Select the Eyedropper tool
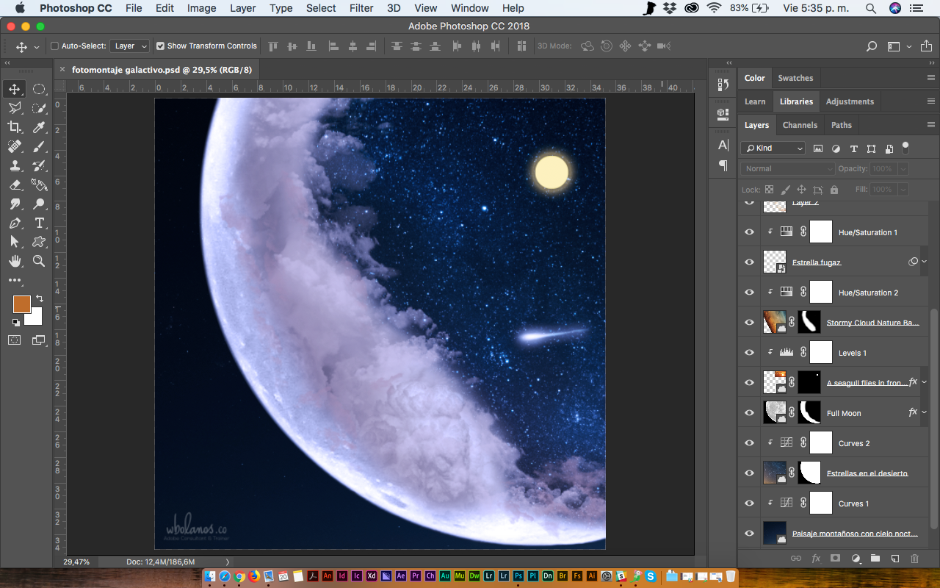The image size is (940, 588). (x=39, y=127)
